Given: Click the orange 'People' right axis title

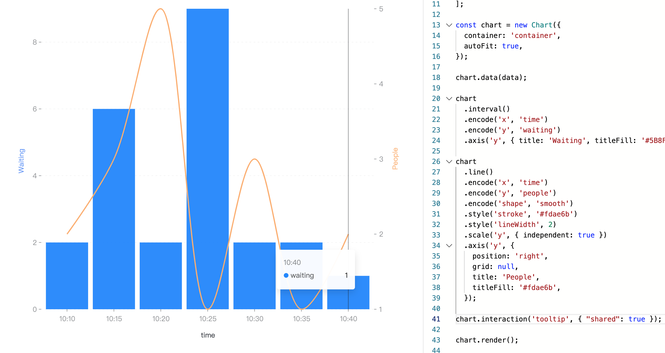Looking at the screenshot, I should (395, 159).
